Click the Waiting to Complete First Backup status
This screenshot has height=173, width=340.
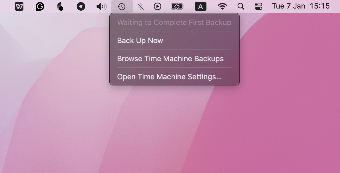pos(174,22)
